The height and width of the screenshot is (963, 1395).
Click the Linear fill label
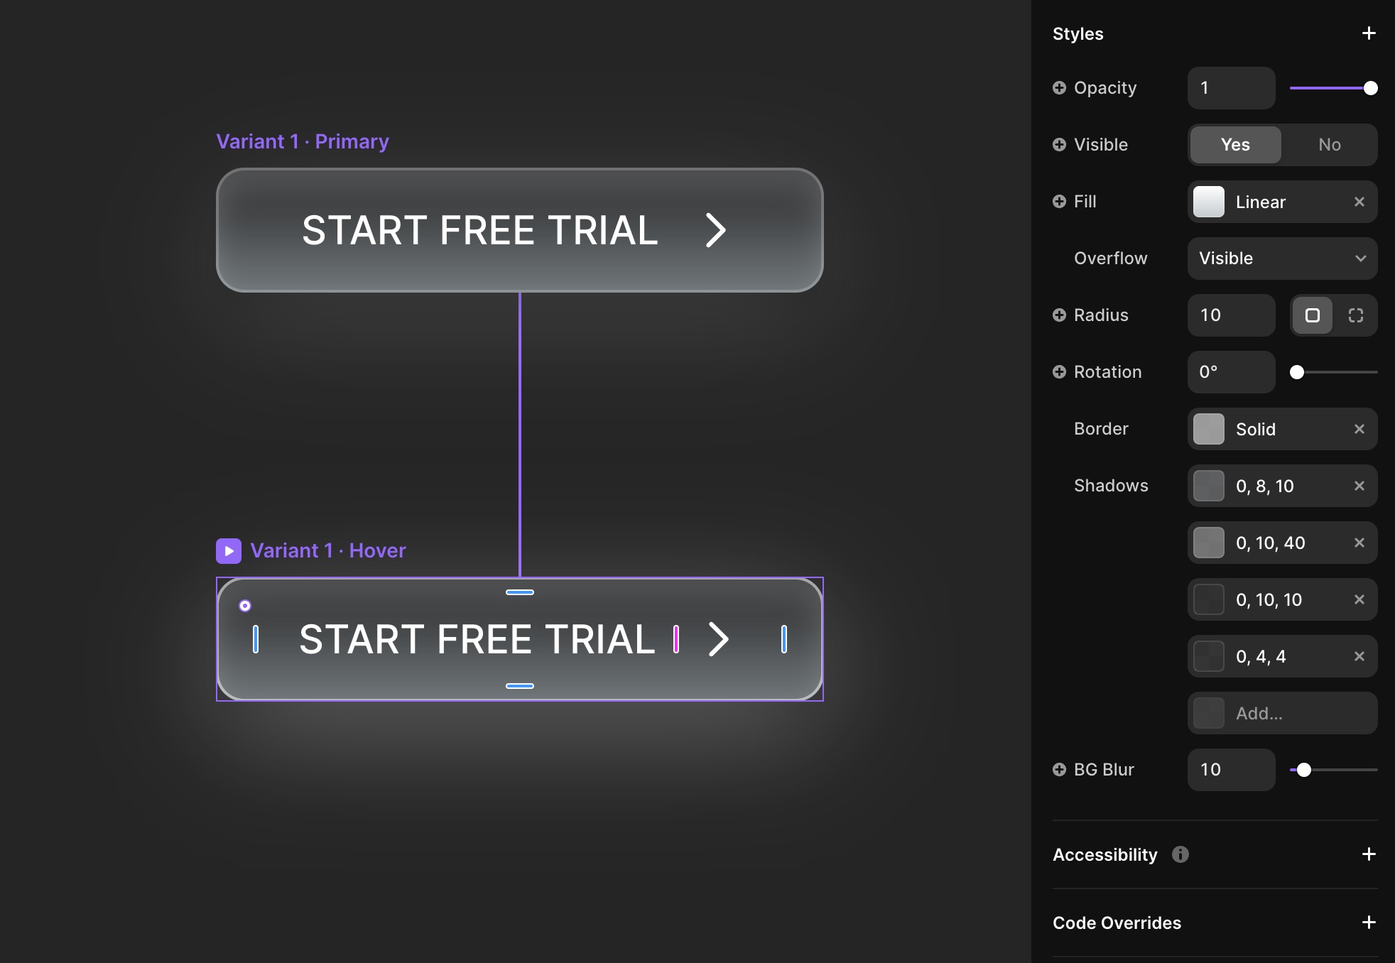(x=1261, y=202)
